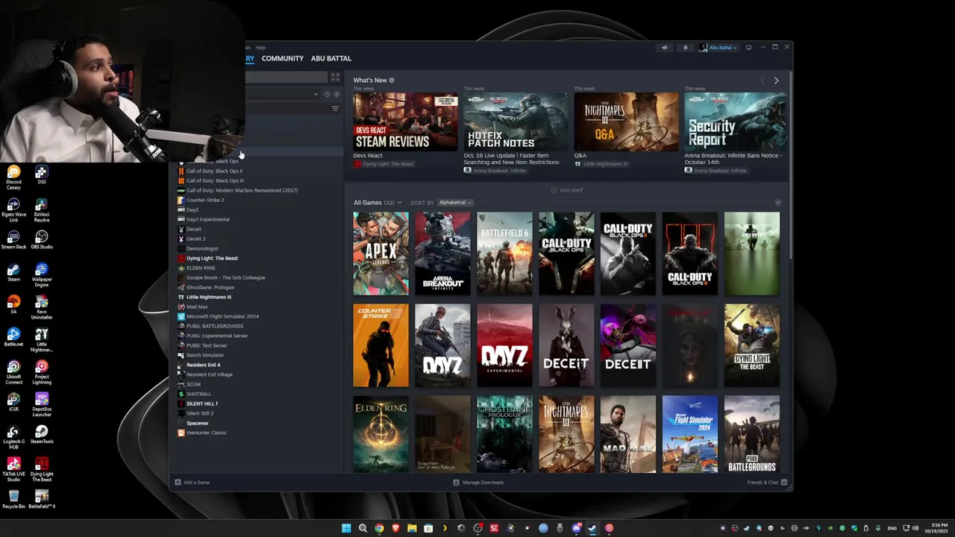Open the DaVinci Resolve desktop shortcut
This screenshot has height=537, width=955.
[x=41, y=210]
